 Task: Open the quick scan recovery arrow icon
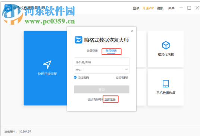47,65
